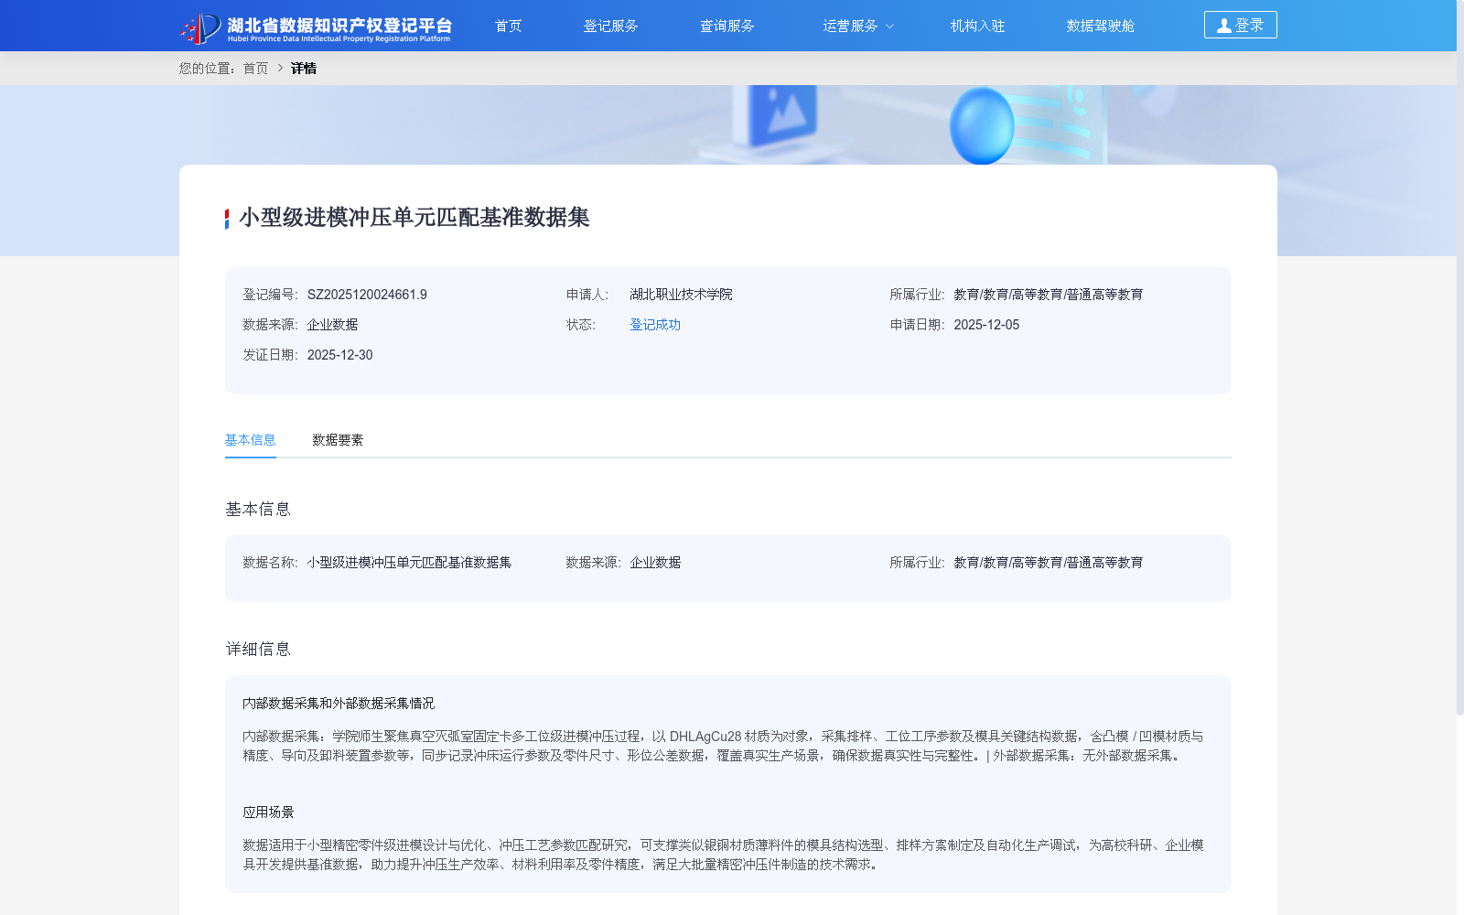
Task: Select 企业数据 value in top info card
Action: tap(332, 325)
